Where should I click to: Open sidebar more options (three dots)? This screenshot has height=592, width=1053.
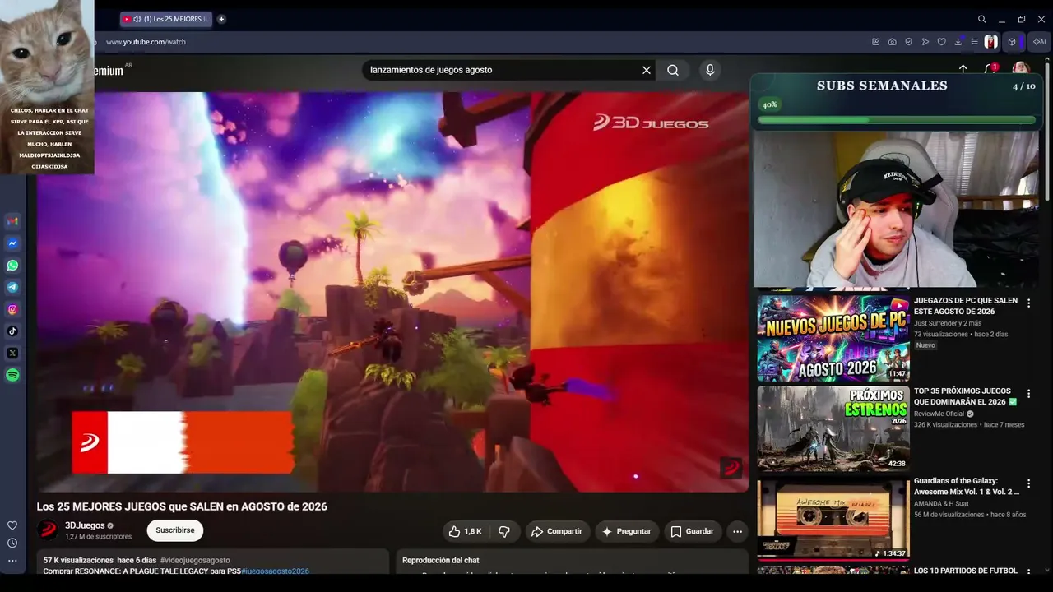(x=12, y=561)
